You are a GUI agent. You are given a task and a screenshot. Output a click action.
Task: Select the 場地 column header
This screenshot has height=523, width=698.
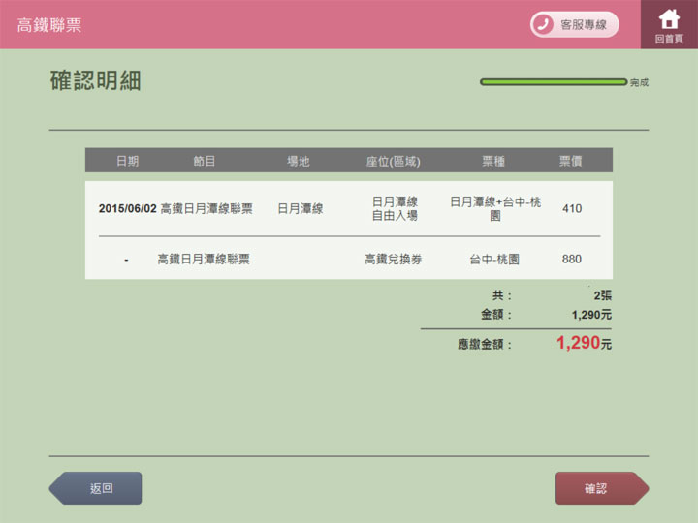coord(299,161)
